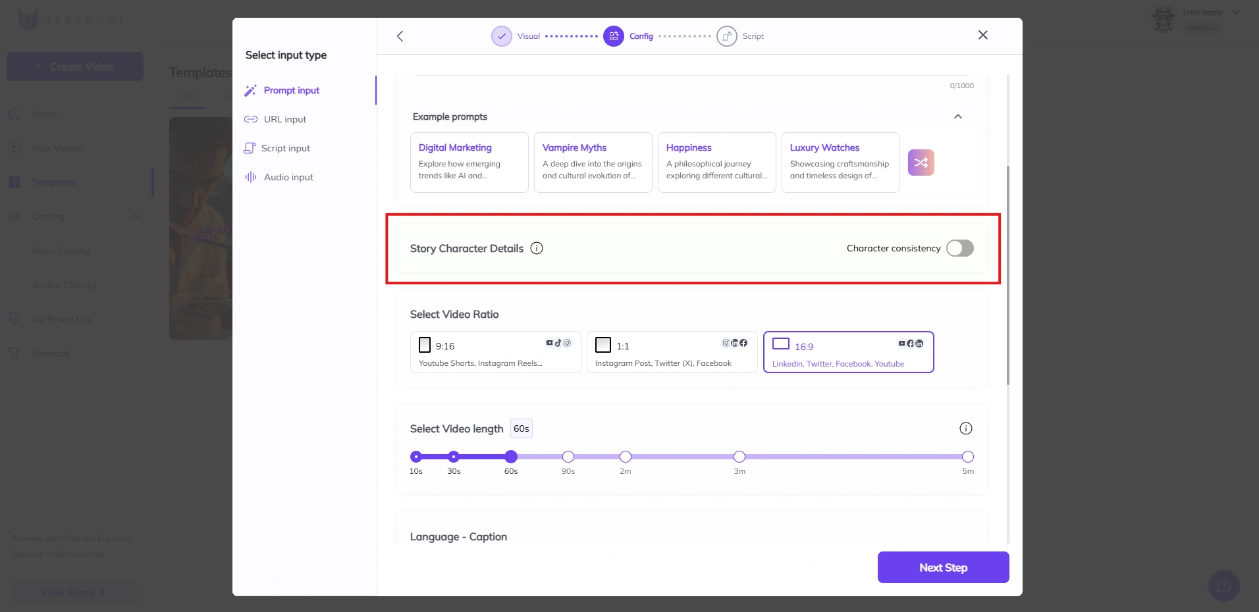
Task: Select the 9:16 video ratio option
Action: tap(496, 352)
